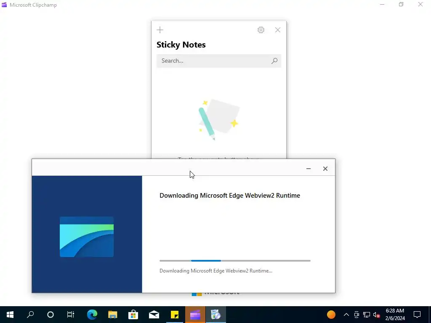Open Microsoft Store from the taskbar
Screen dimensions: 431x323
pyautogui.click(x=133, y=315)
